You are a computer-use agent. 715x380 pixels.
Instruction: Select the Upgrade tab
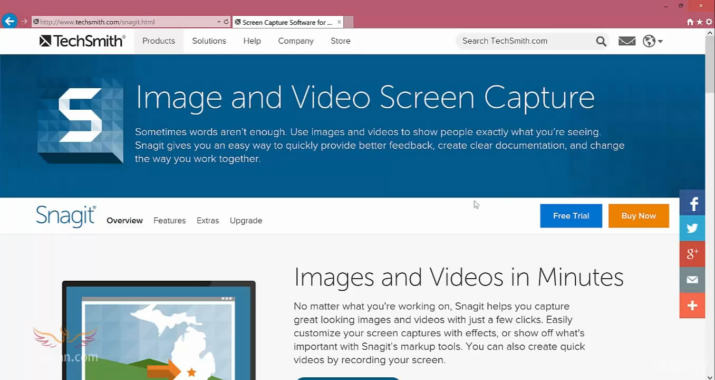[246, 221]
